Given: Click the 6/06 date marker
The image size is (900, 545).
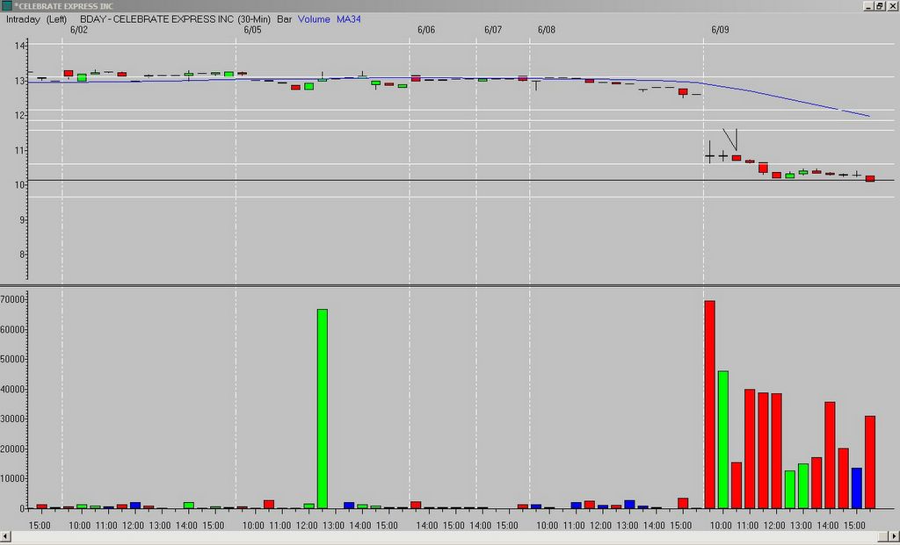Looking at the screenshot, I should tap(426, 30).
